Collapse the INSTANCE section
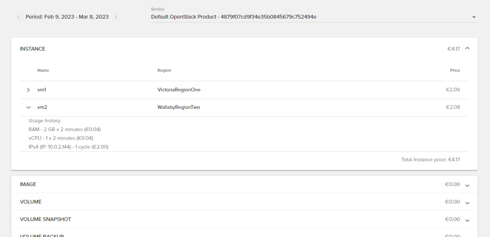490x237 pixels. 467,48
